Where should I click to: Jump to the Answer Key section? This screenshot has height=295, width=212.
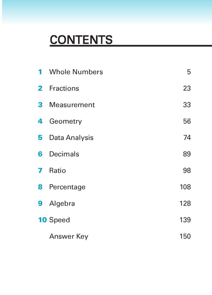[69, 236]
